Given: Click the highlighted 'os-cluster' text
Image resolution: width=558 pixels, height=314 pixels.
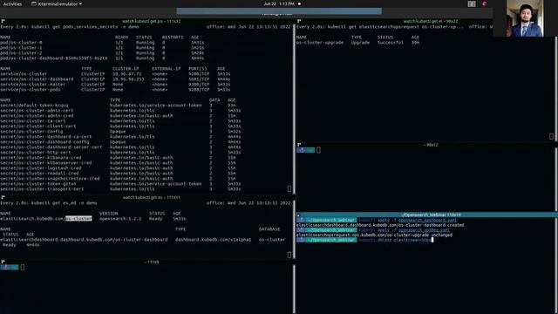Looking at the screenshot, I should click(x=78, y=219).
